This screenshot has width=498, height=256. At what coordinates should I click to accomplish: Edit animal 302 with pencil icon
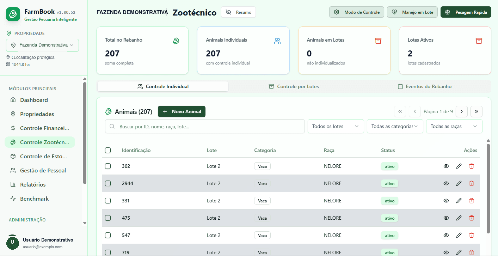pos(459,166)
